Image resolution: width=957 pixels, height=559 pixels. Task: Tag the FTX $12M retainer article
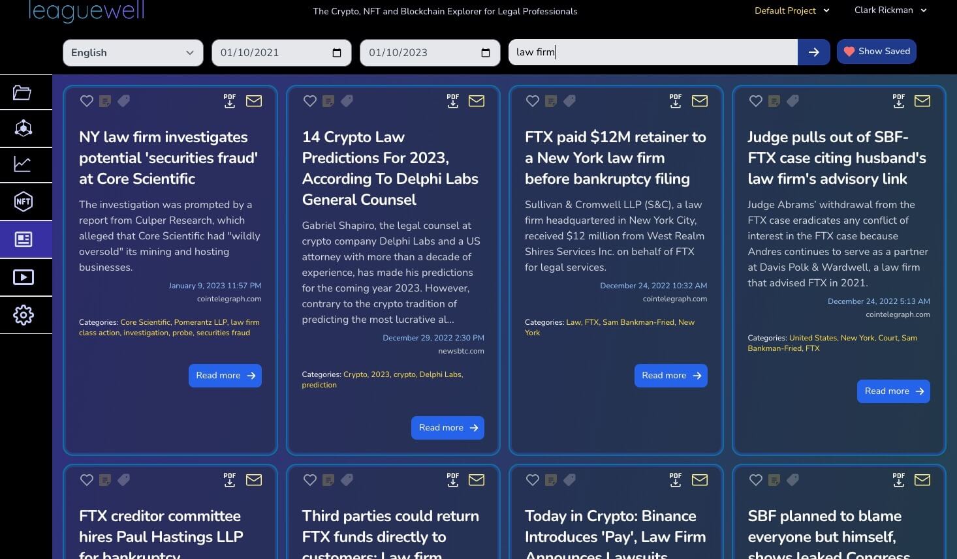coord(569,101)
